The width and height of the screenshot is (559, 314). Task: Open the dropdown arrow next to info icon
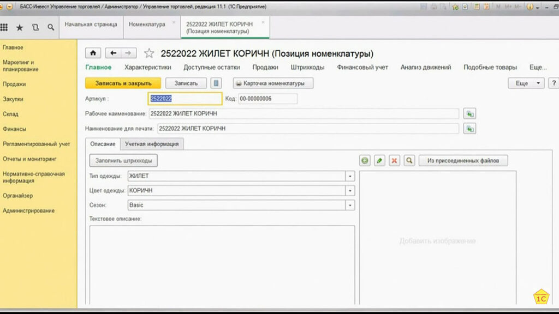[x=538, y=8]
